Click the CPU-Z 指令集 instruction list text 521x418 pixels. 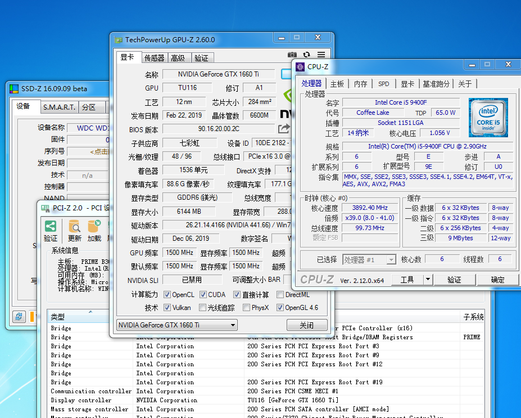(x=428, y=180)
